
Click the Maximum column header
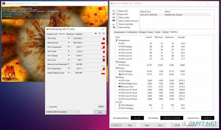[169, 37]
